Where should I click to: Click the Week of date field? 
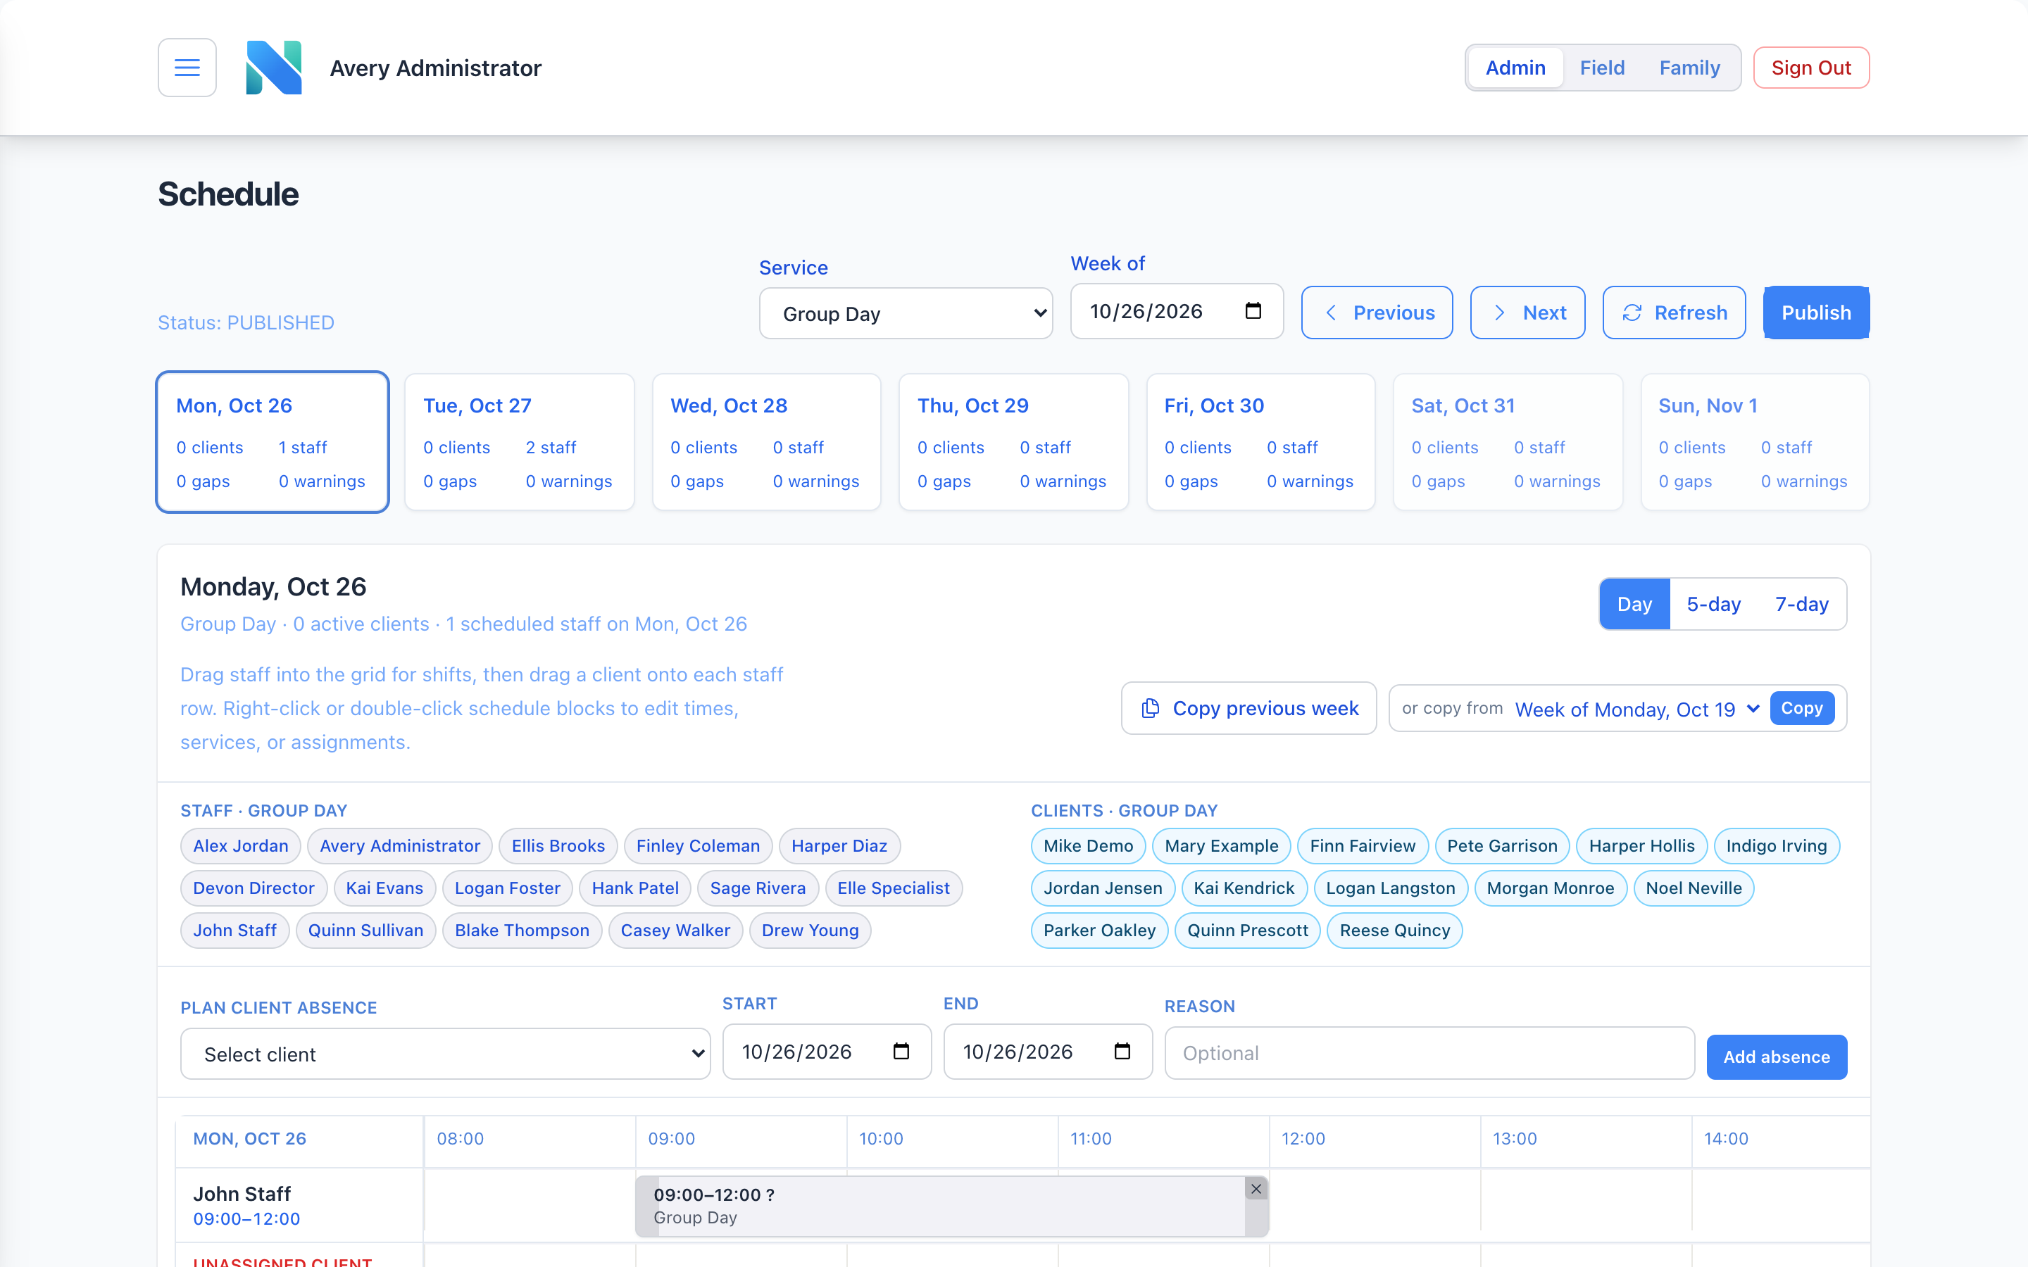click(x=1177, y=311)
